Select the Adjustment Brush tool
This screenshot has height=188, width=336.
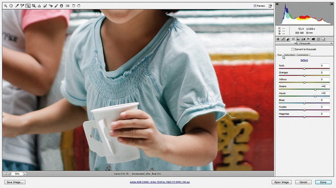pos(56,6)
